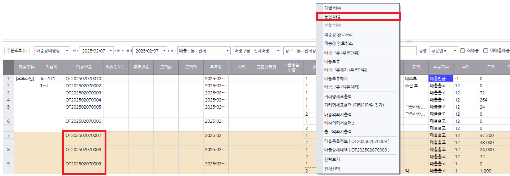Viewport: 510px width, 176px height.
Task: Tick the 미매출배송 checkbox
Action: tap(486, 51)
